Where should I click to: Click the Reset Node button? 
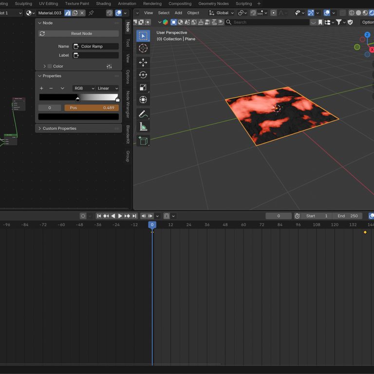[x=78, y=34]
